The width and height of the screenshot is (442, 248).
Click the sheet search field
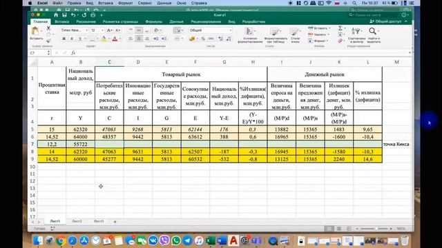373,15
